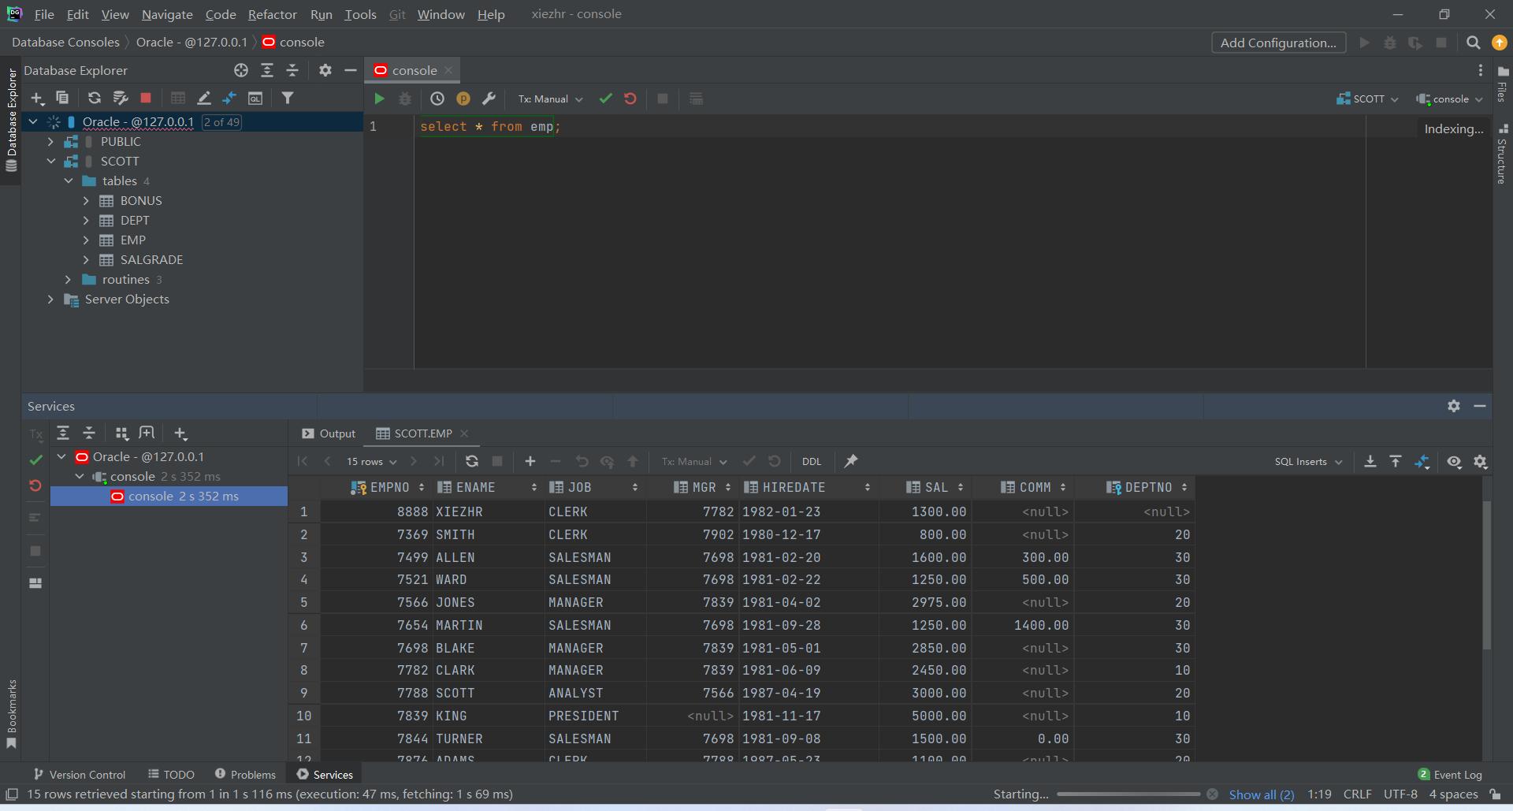
Task: Click UTF-8 encoding in status bar
Action: pyautogui.click(x=1400, y=794)
